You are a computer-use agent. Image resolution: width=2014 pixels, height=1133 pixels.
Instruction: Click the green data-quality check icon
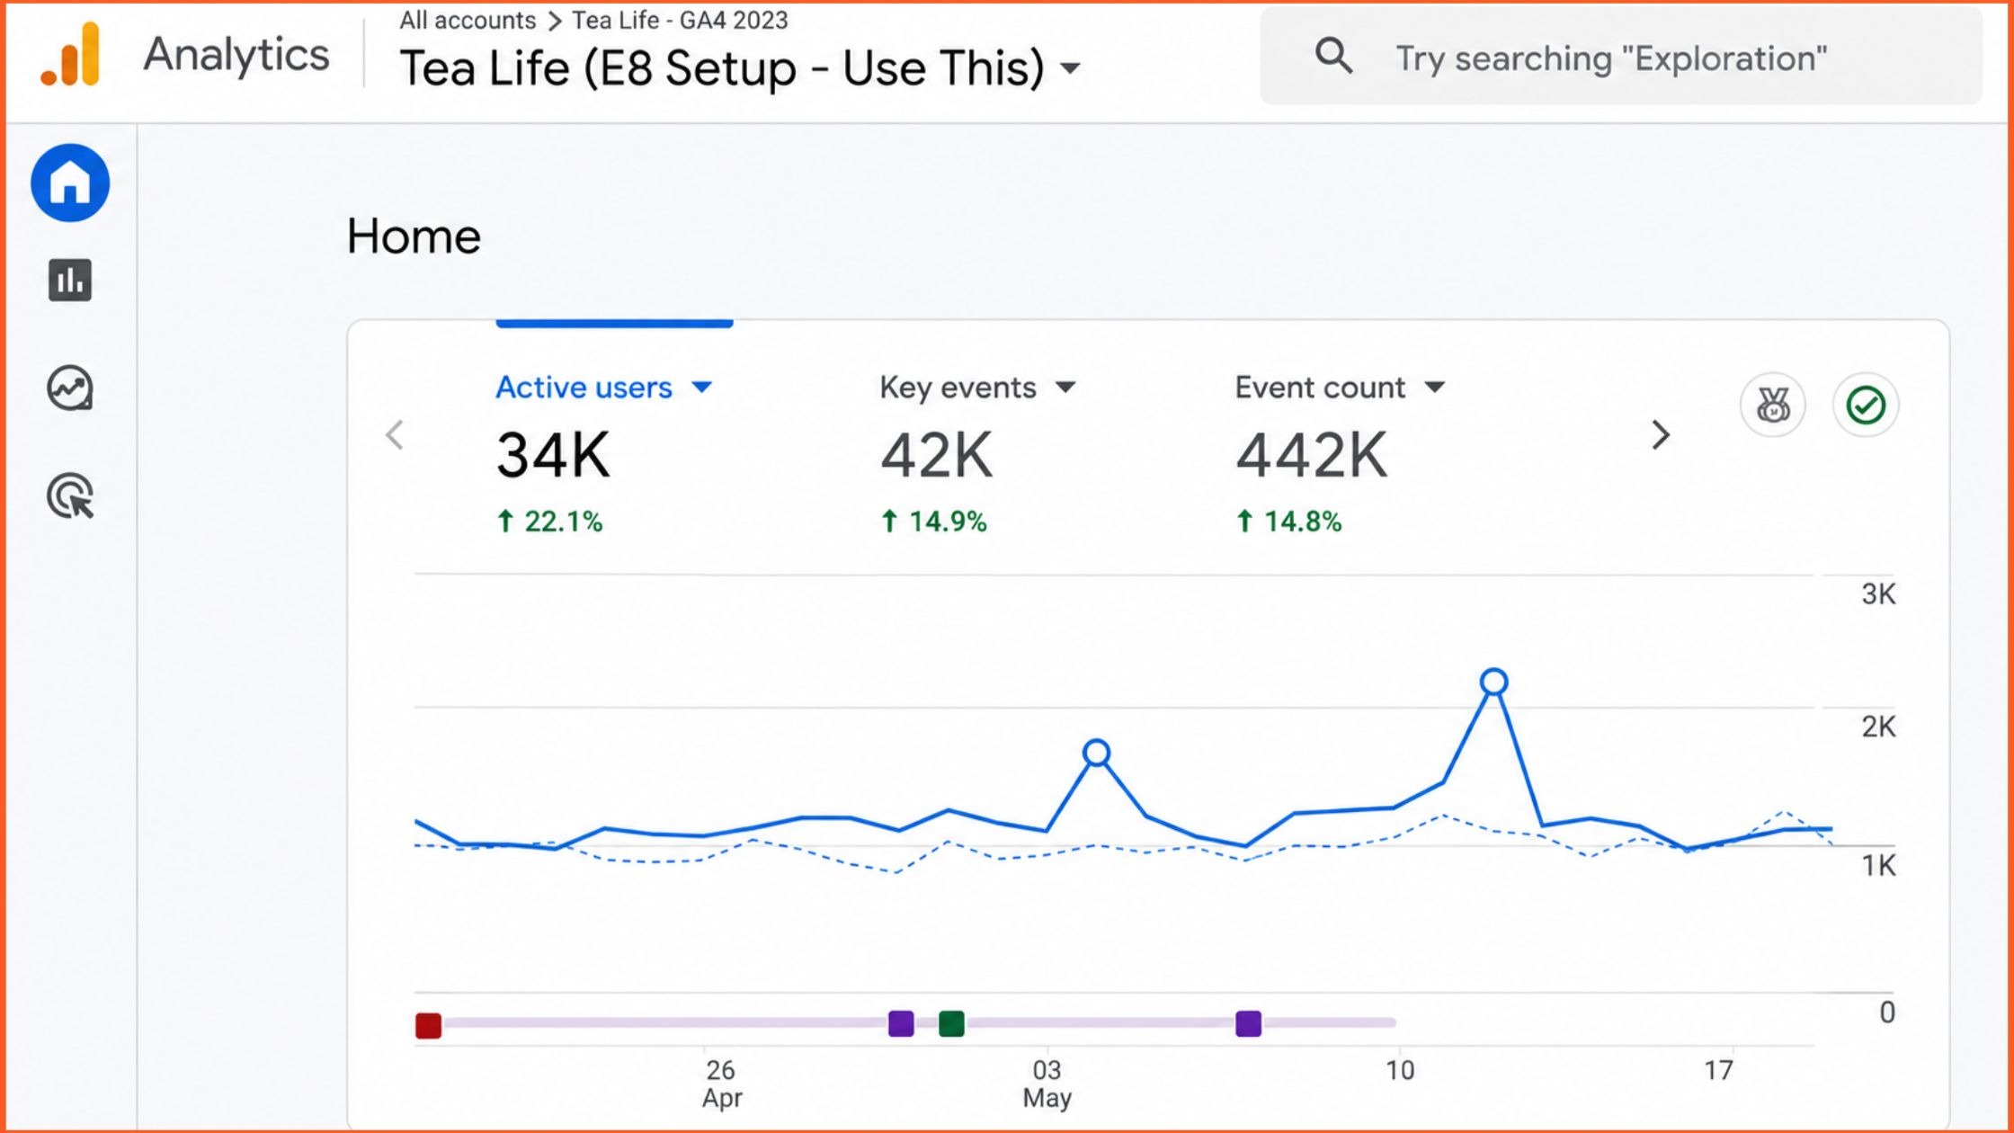coord(1866,405)
